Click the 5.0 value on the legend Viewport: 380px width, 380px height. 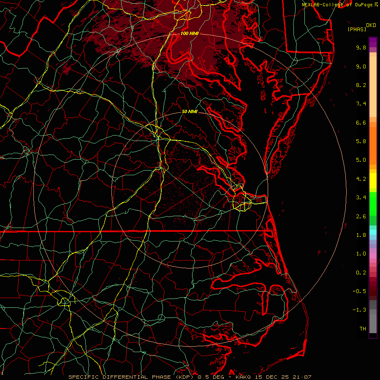pos(361,160)
